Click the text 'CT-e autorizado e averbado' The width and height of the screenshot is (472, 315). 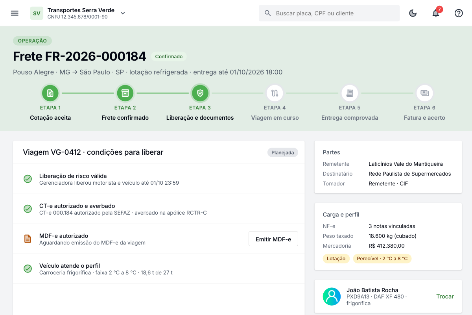pos(77,206)
